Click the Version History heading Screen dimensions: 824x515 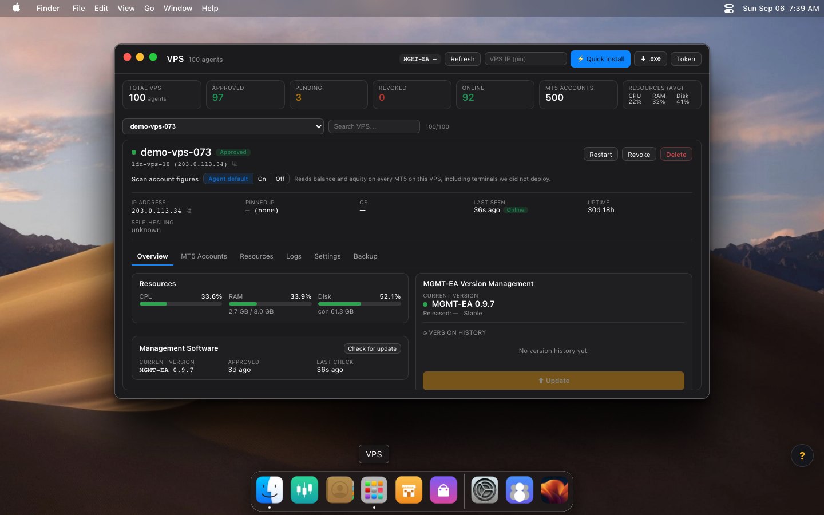pyautogui.click(x=454, y=332)
